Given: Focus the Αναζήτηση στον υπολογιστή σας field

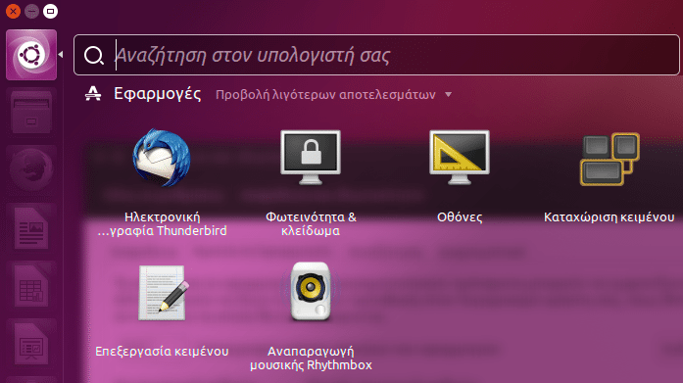Looking at the screenshot, I should click(x=376, y=55).
